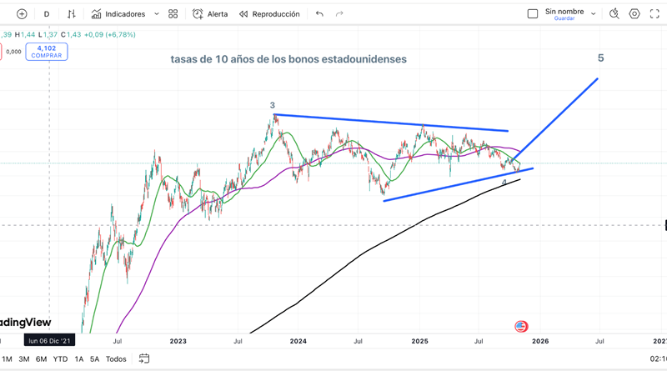The height and width of the screenshot is (371, 667).
Task: Create an alert with Alerta button
Action: pyautogui.click(x=210, y=14)
